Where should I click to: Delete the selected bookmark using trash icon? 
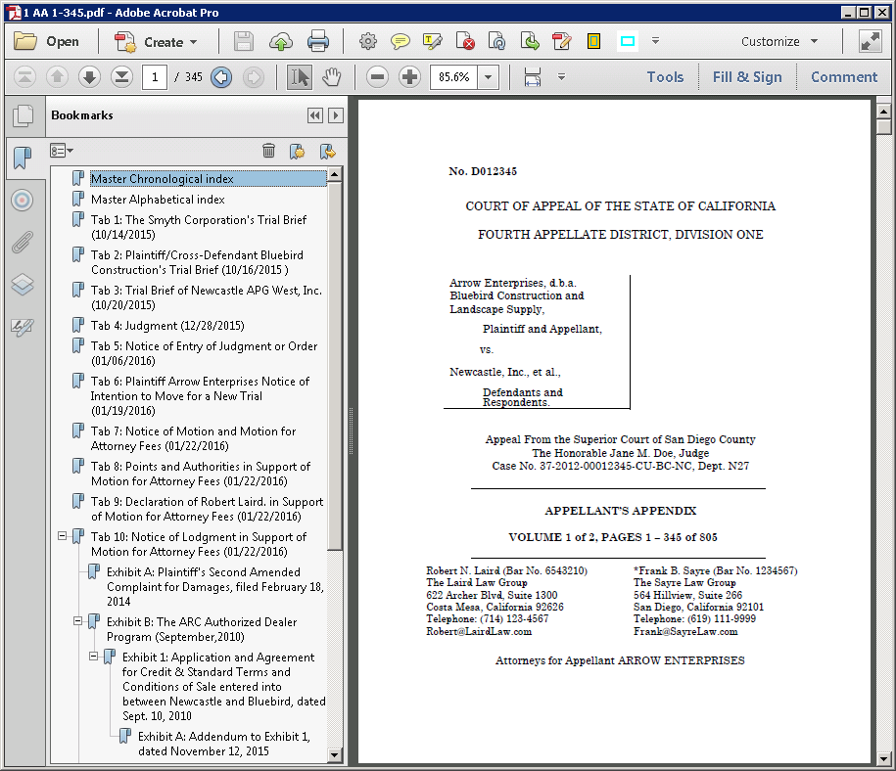tap(269, 150)
